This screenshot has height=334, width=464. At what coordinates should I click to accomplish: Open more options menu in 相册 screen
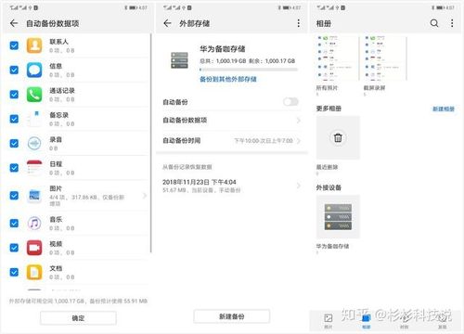click(452, 23)
